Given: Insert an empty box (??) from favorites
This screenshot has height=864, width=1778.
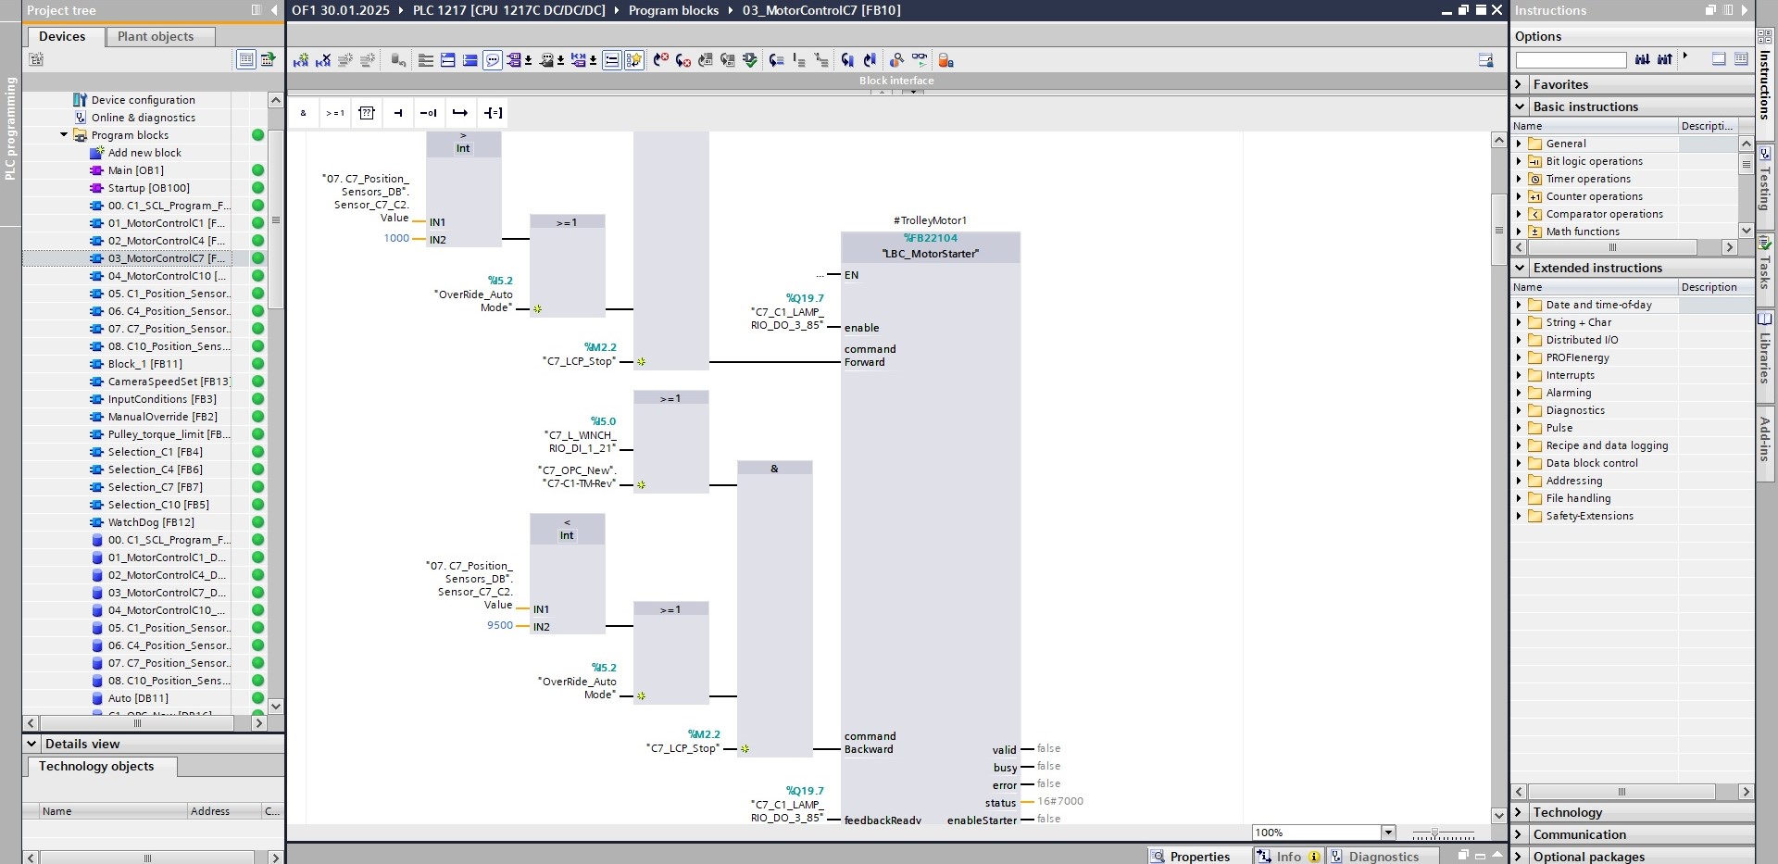Looking at the screenshot, I should pos(367,113).
